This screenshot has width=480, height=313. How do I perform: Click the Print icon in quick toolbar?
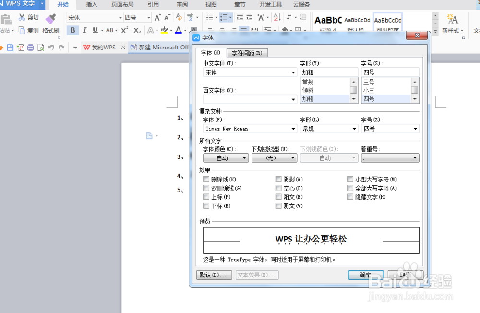click(x=31, y=48)
